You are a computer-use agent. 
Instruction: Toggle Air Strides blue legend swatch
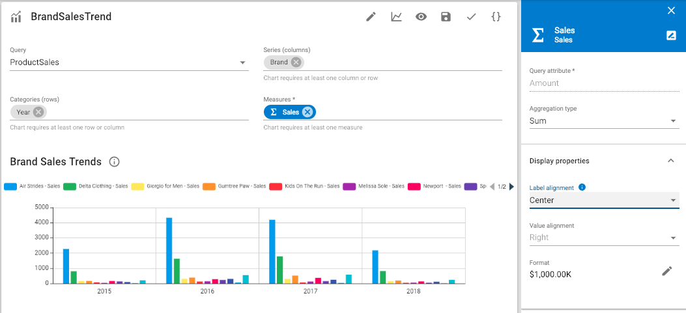pos(10,187)
